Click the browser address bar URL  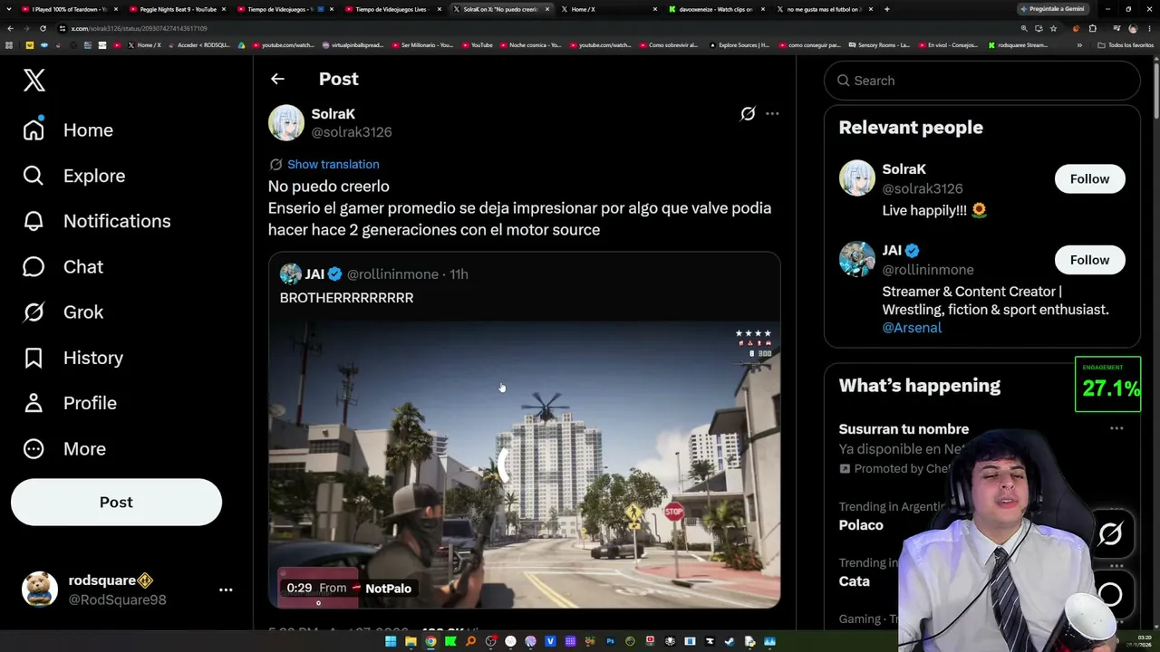tap(140, 28)
